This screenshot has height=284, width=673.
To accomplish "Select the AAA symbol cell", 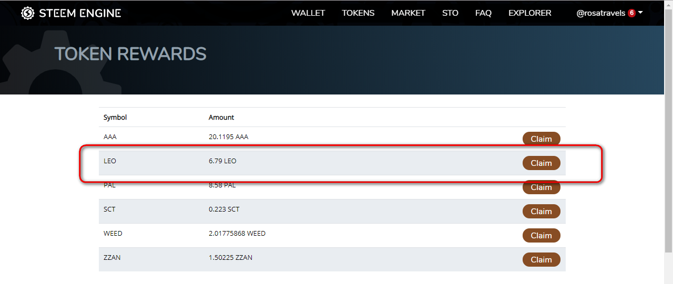I will tap(110, 136).
